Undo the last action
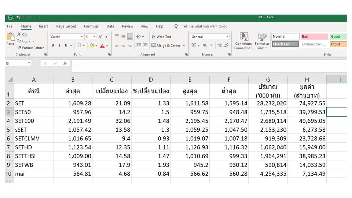352x198 pixels. (x=18, y=17)
